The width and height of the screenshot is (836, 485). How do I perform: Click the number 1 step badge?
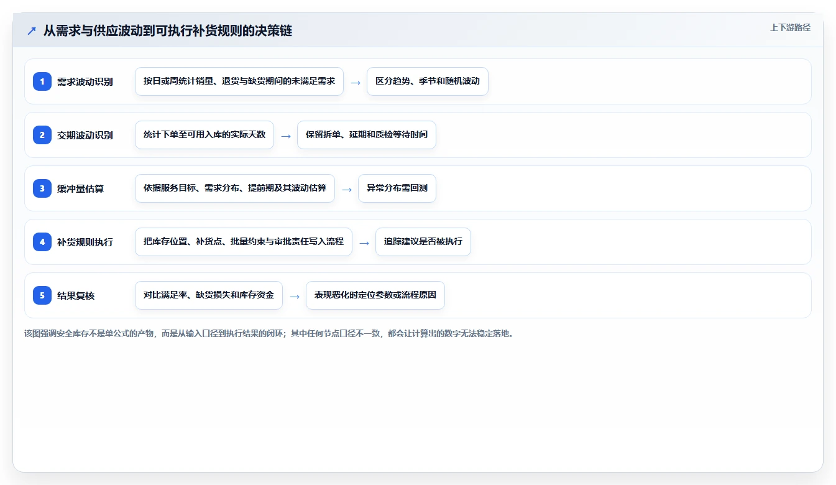(42, 81)
